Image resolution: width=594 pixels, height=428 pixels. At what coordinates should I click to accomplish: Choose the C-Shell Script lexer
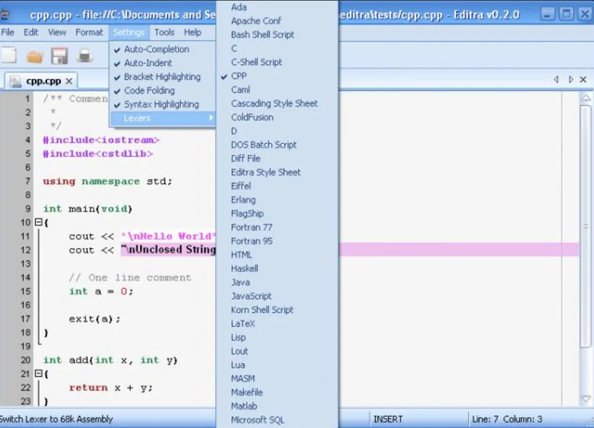click(277, 62)
